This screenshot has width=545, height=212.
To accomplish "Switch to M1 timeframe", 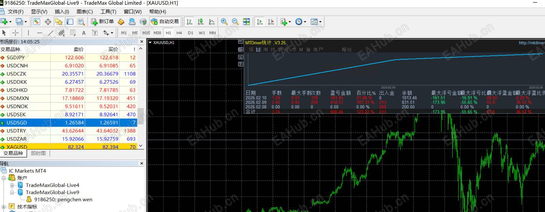I will point(124,33).
